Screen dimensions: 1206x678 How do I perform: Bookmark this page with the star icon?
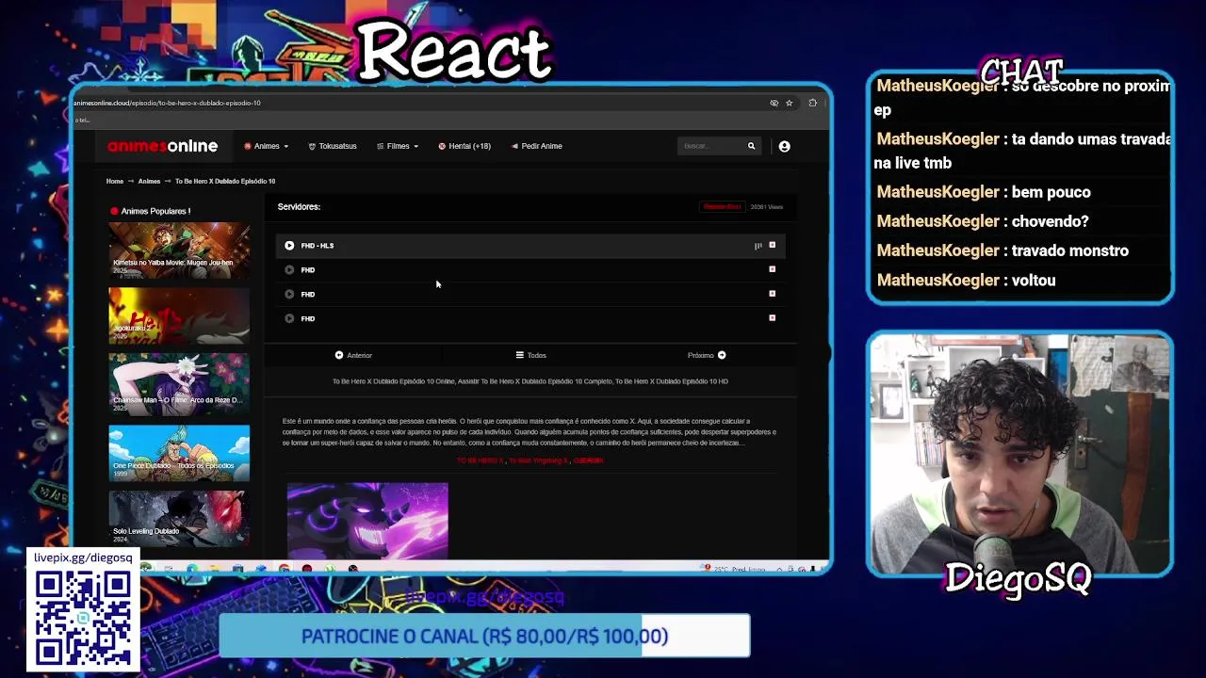790,103
